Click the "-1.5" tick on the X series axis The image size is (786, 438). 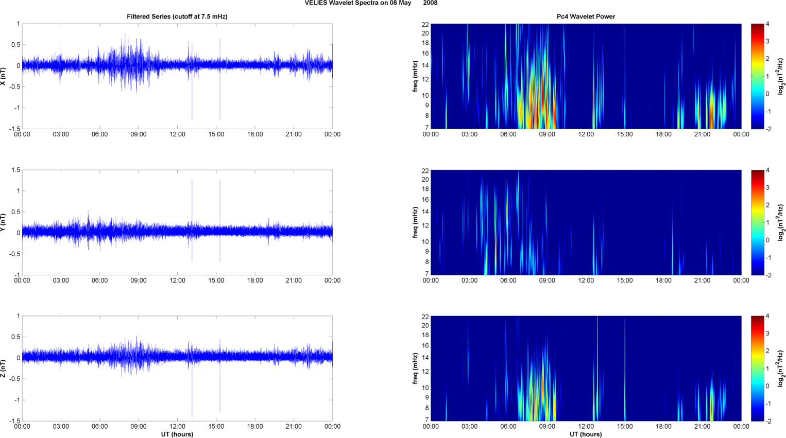pos(14,129)
